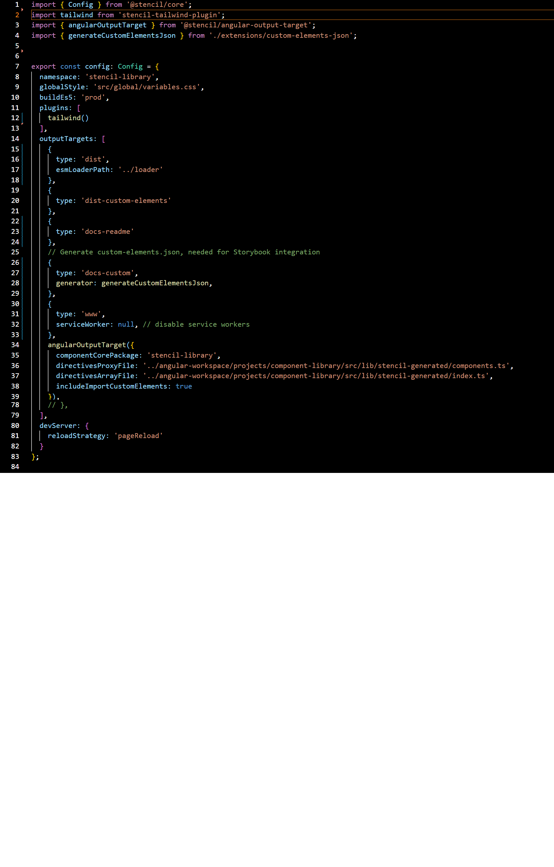Click the true value on line 38
Image resolution: width=554 pixels, height=867 pixels.
(184, 387)
